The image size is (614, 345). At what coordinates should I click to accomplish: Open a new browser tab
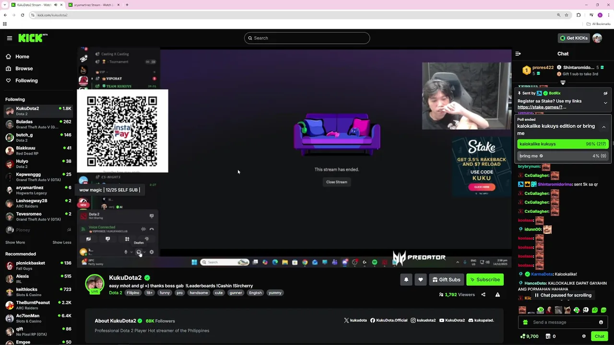tap(127, 5)
